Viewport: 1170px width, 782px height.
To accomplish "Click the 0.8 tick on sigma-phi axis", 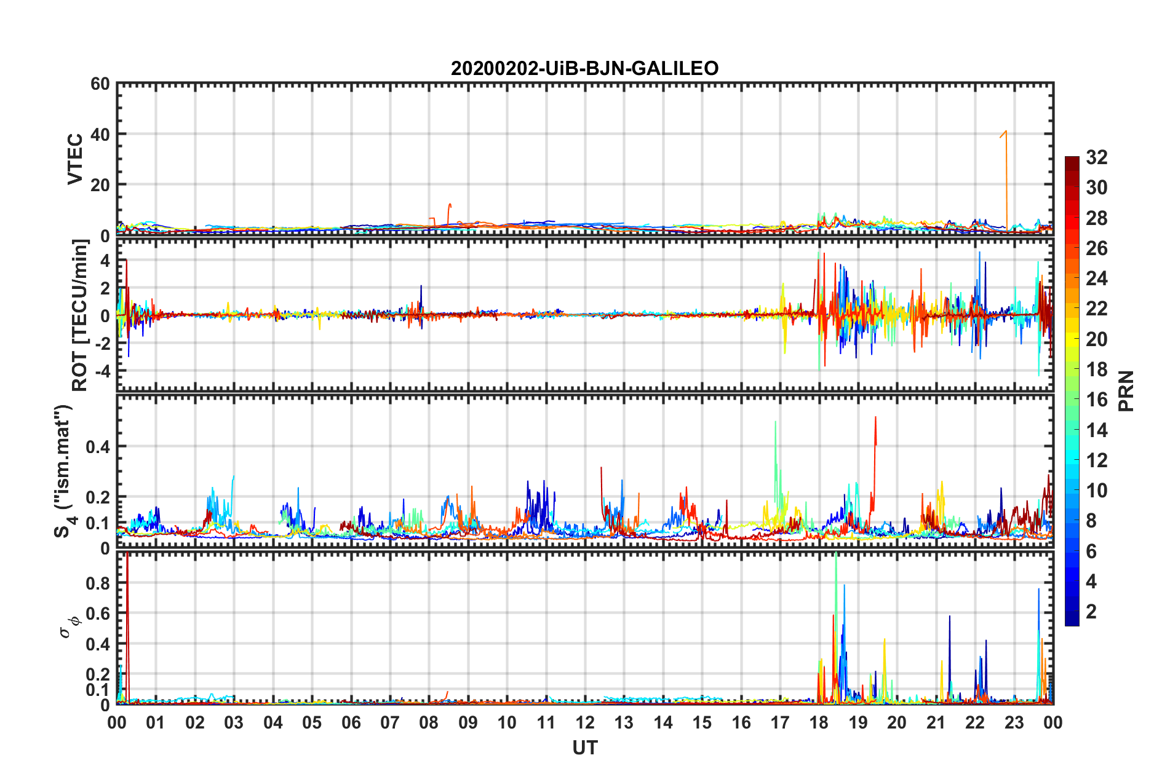I will pos(98,583).
